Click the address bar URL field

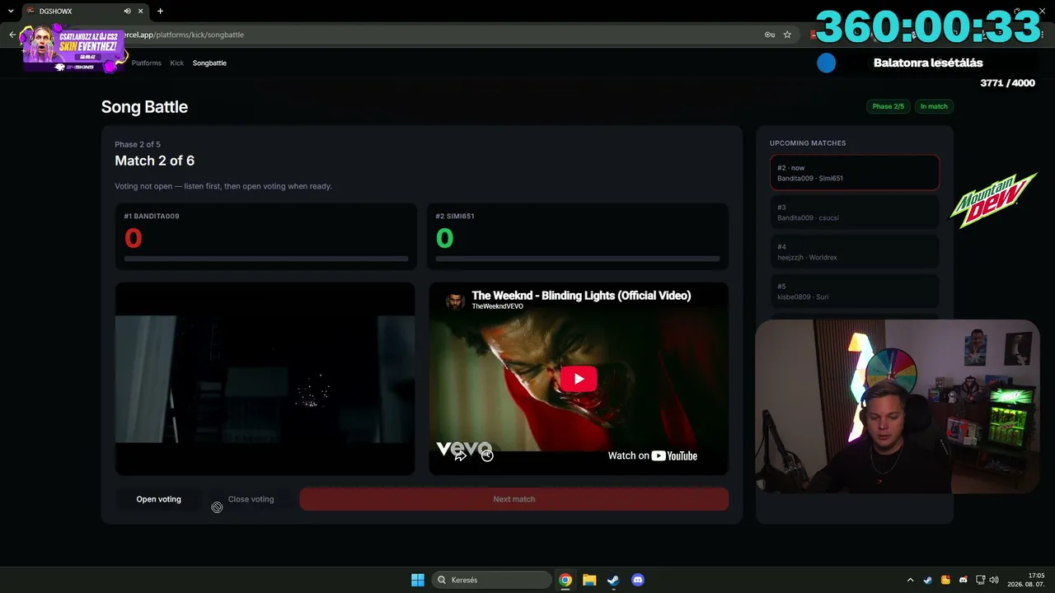(x=437, y=35)
